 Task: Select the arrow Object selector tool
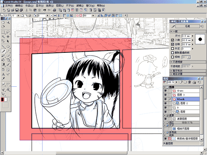click(8, 41)
